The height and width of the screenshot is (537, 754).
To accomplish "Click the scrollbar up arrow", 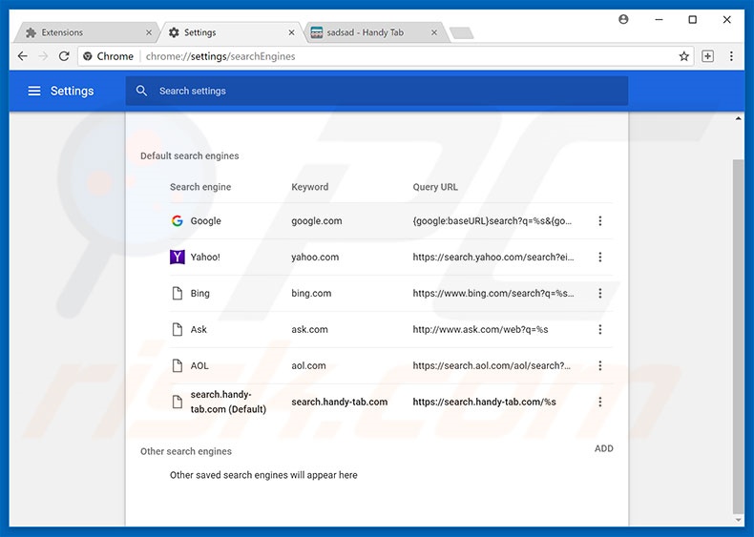I will pos(738,118).
